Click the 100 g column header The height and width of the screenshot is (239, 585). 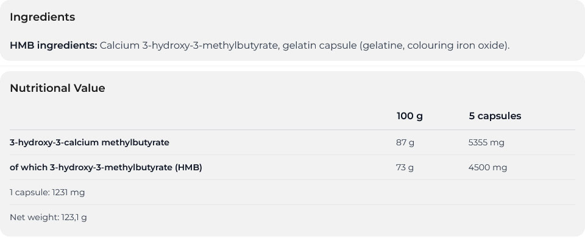point(409,116)
